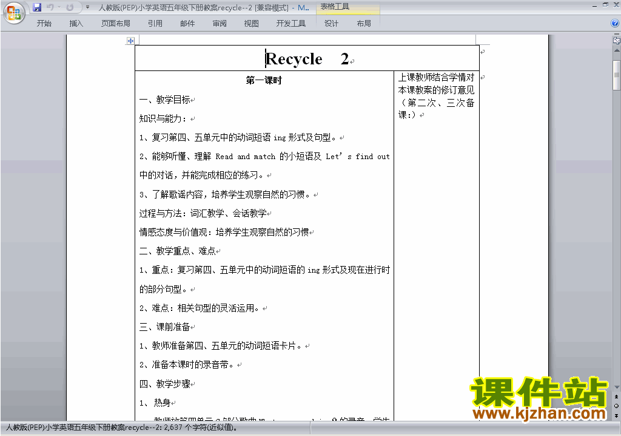Open Word Help blue question icon

(x=615, y=23)
